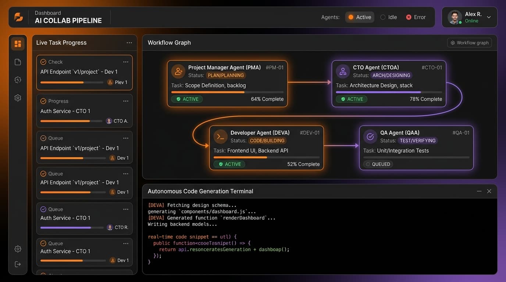Click the Workflow graph button
Viewport: 506px width, 282px height.
(470, 43)
